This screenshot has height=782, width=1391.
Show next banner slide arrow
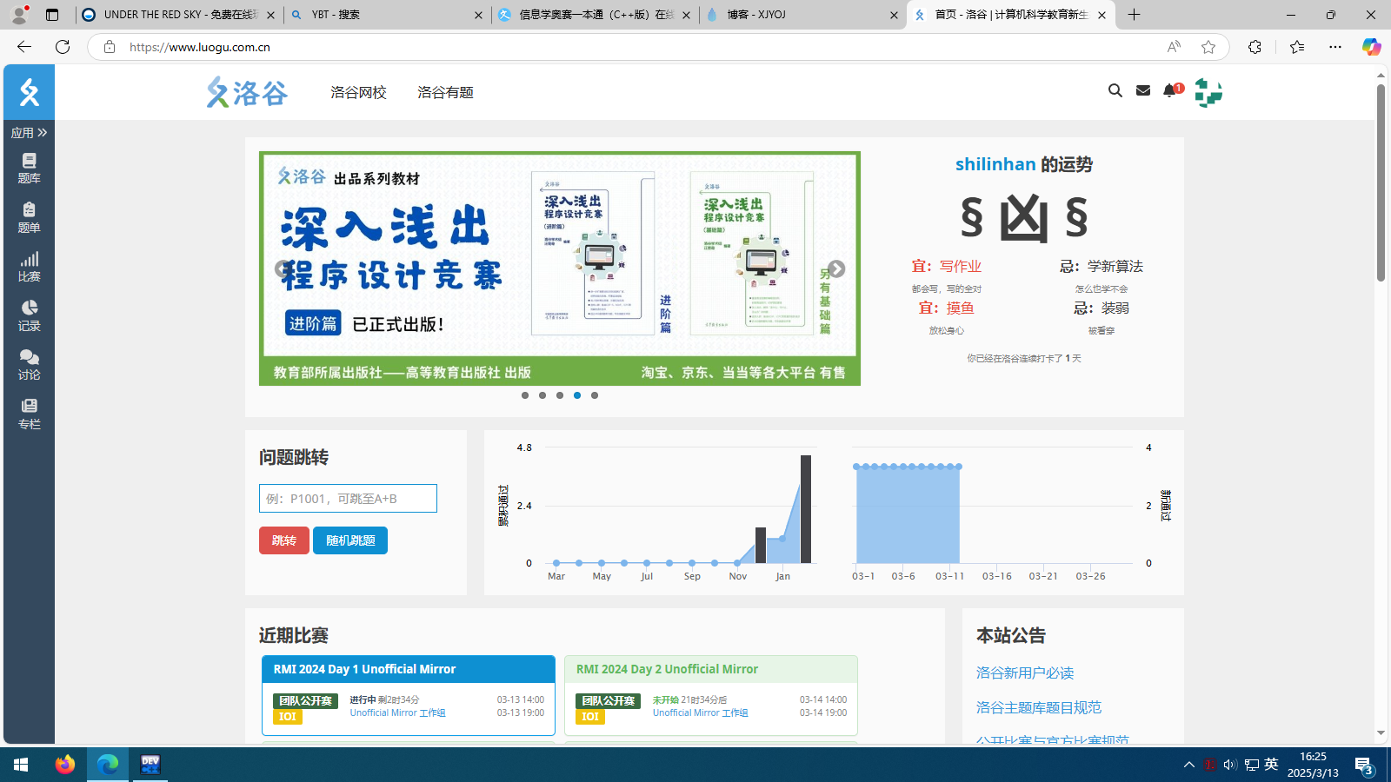tap(836, 269)
